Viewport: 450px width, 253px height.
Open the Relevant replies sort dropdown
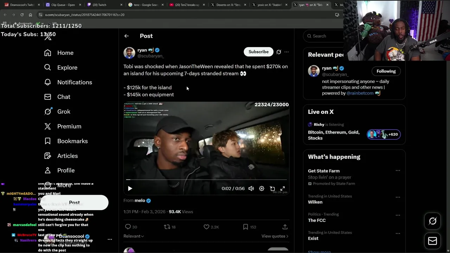click(134, 236)
